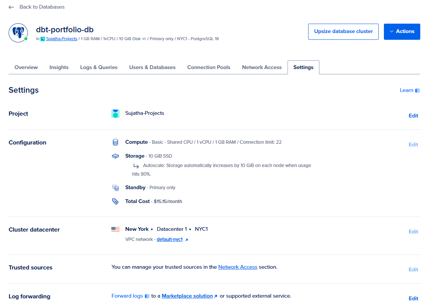Edit the Project setting
This screenshot has width=427, height=307.
point(413,116)
